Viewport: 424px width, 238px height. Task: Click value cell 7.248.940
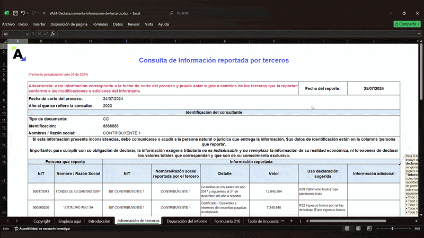(273, 207)
